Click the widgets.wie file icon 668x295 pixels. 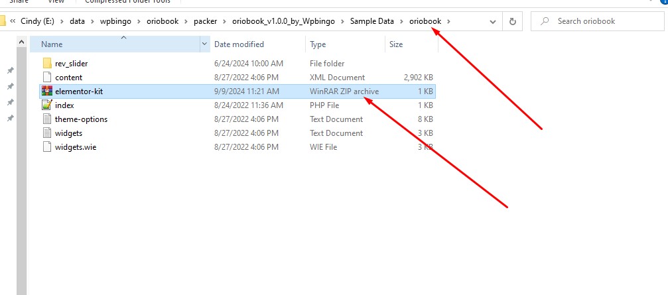tap(46, 147)
